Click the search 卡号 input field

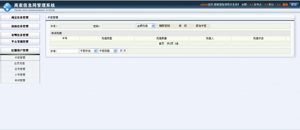(68, 51)
